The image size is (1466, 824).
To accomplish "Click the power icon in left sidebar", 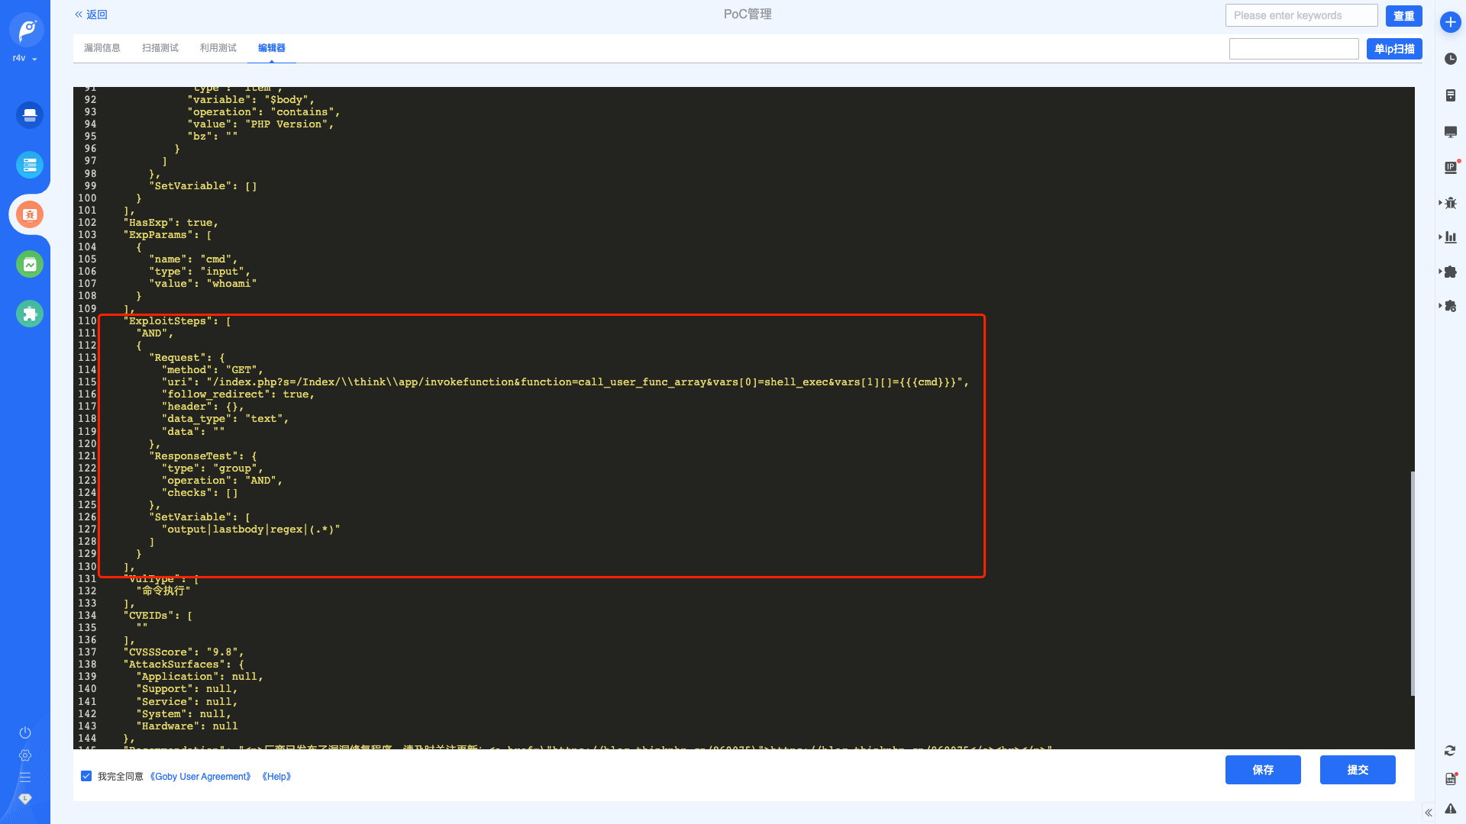I will [x=25, y=732].
